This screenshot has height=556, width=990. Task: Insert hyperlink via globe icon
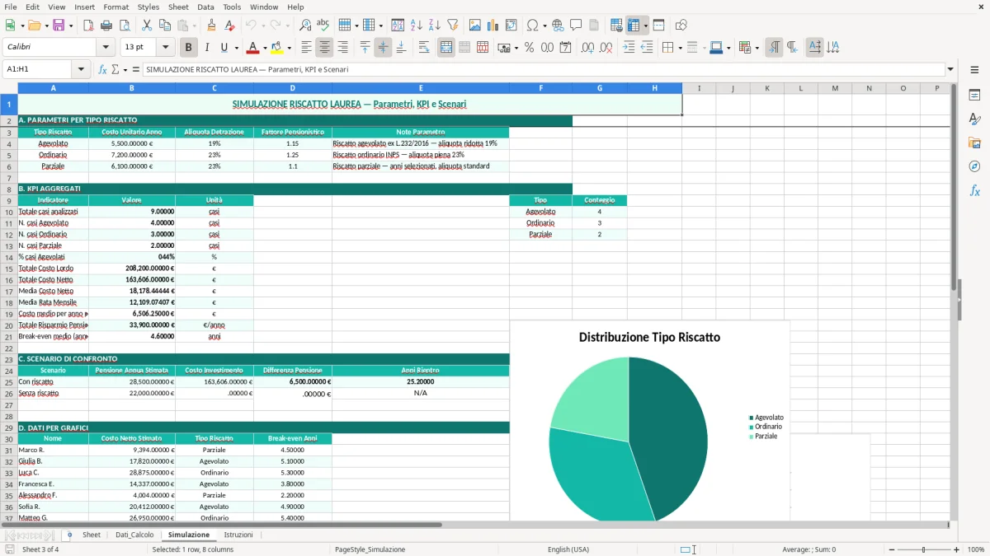click(559, 26)
